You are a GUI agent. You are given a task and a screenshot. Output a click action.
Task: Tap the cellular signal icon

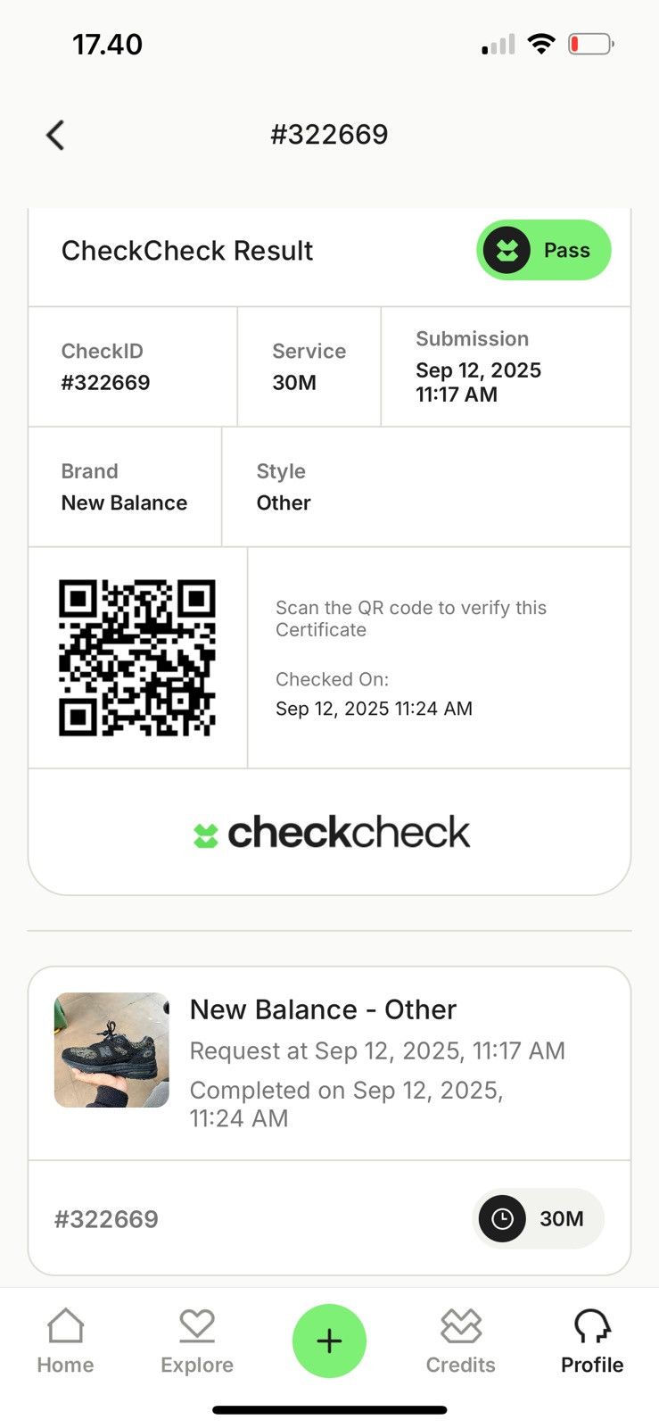(498, 44)
